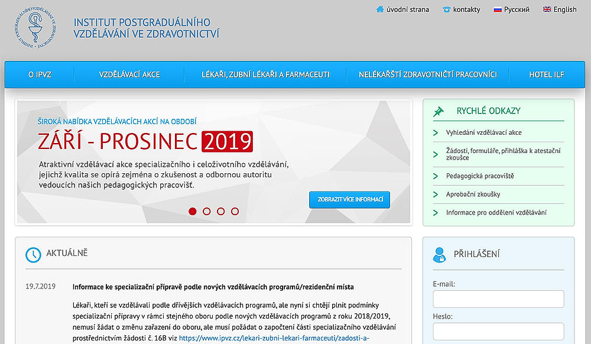Open Žádosti, formuláře, přihláška k atestační zkoušce

click(503, 154)
